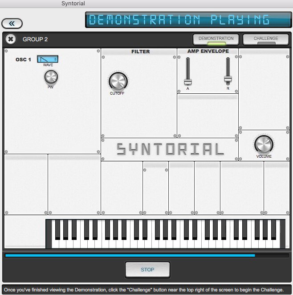Image resolution: width=293 pixels, height=295 pixels.
Task: Click the PW knob under OSC 1
Action: [51, 77]
